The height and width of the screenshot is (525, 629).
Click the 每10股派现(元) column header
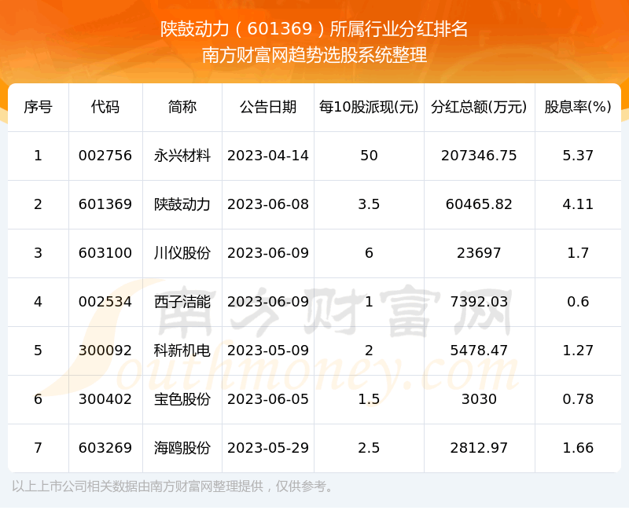(x=369, y=107)
